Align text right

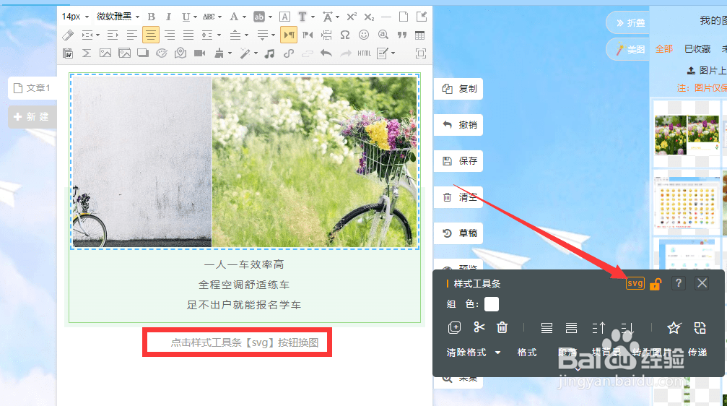coord(170,35)
